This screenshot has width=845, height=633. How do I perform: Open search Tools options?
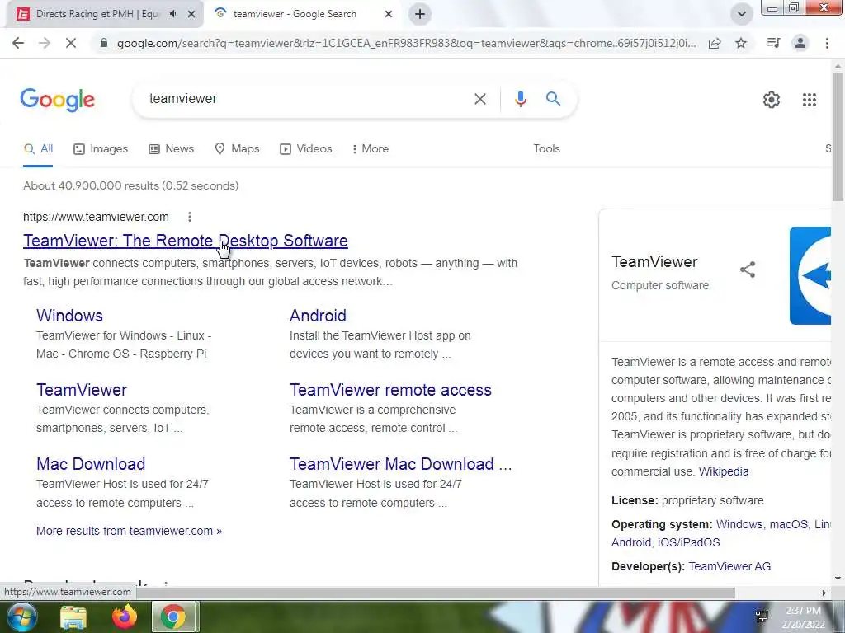546,149
